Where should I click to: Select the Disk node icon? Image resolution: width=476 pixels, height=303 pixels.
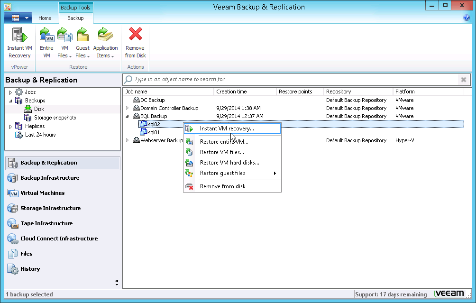pos(28,109)
